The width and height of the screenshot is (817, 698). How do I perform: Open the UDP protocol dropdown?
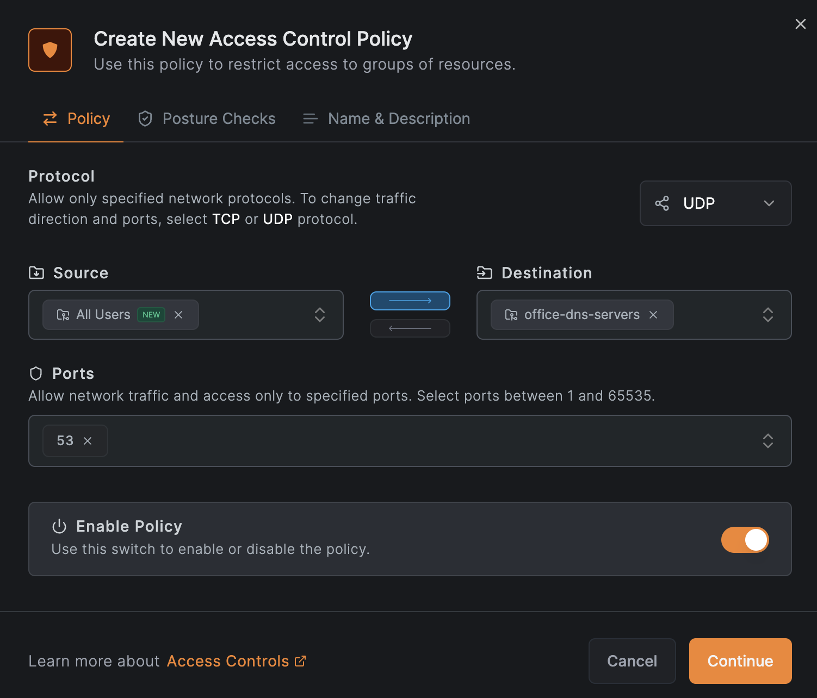click(x=715, y=203)
